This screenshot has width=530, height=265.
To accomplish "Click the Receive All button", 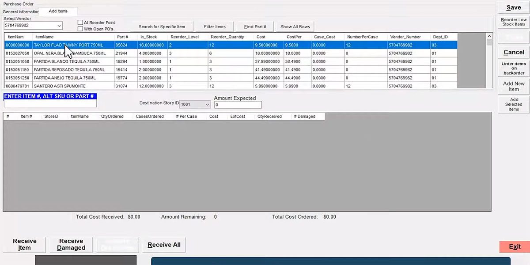I will coord(163,245).
